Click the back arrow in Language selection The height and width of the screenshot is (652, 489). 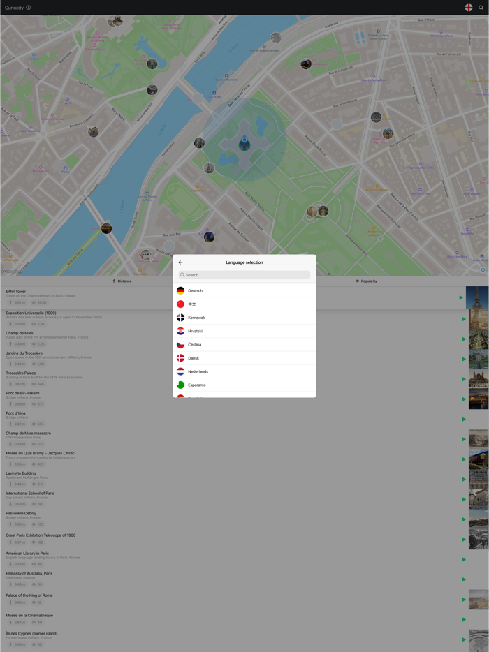(180, 262)
